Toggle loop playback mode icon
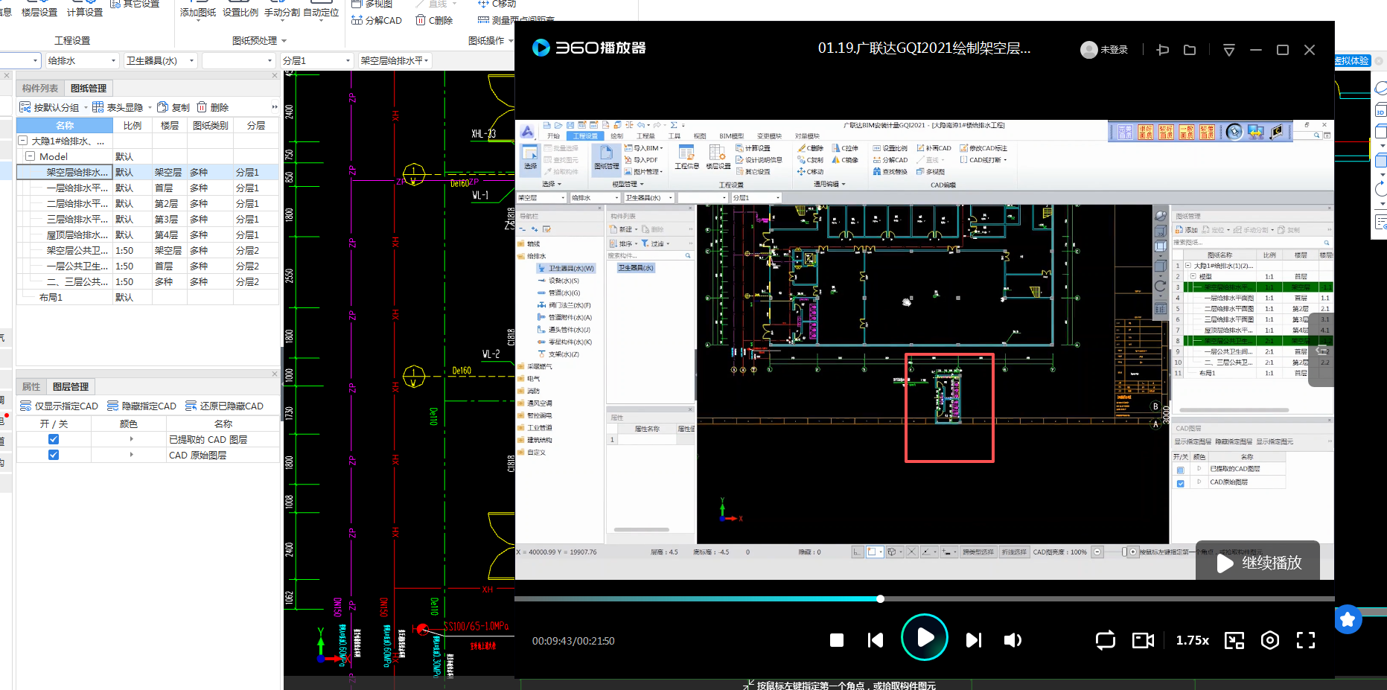The image size is (1387, 690). coord(1105,640)
